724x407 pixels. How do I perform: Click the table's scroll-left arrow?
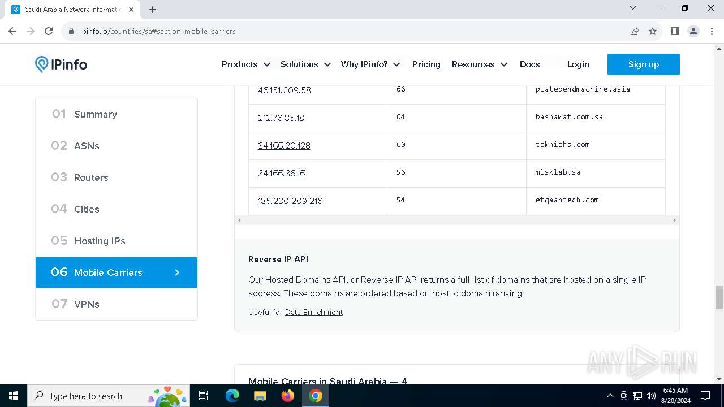(239, 220)
